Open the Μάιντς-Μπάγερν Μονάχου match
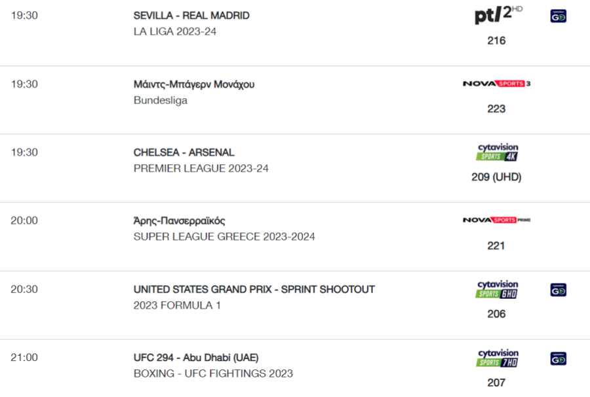The height and width of the screenshot is (397, 590). coord(194,84)
